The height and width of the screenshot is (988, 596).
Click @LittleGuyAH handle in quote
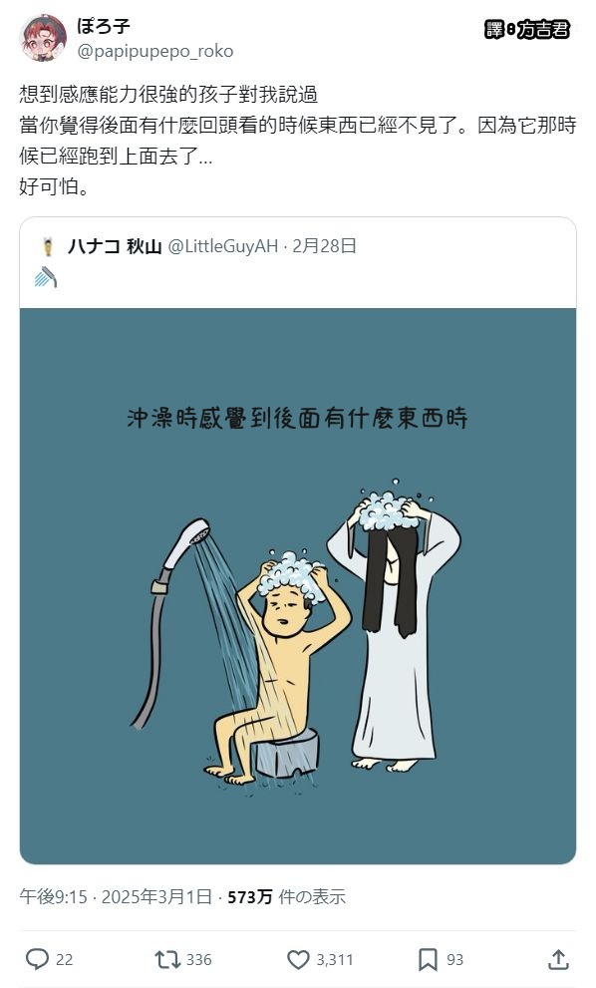pos(223,246)
